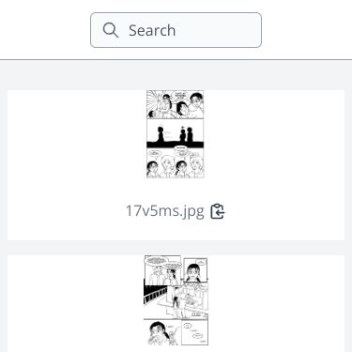Click the gray gap between image cards

point(176,248)
